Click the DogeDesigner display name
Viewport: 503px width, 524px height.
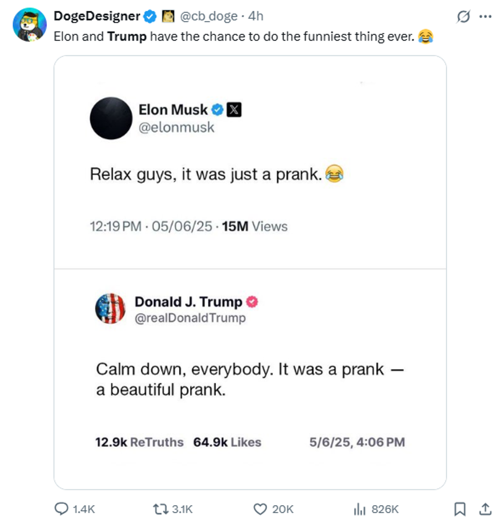[97, 16]
